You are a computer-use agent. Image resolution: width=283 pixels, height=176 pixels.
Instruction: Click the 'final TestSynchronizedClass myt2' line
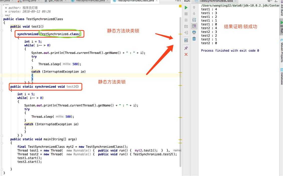click(72, 147)
